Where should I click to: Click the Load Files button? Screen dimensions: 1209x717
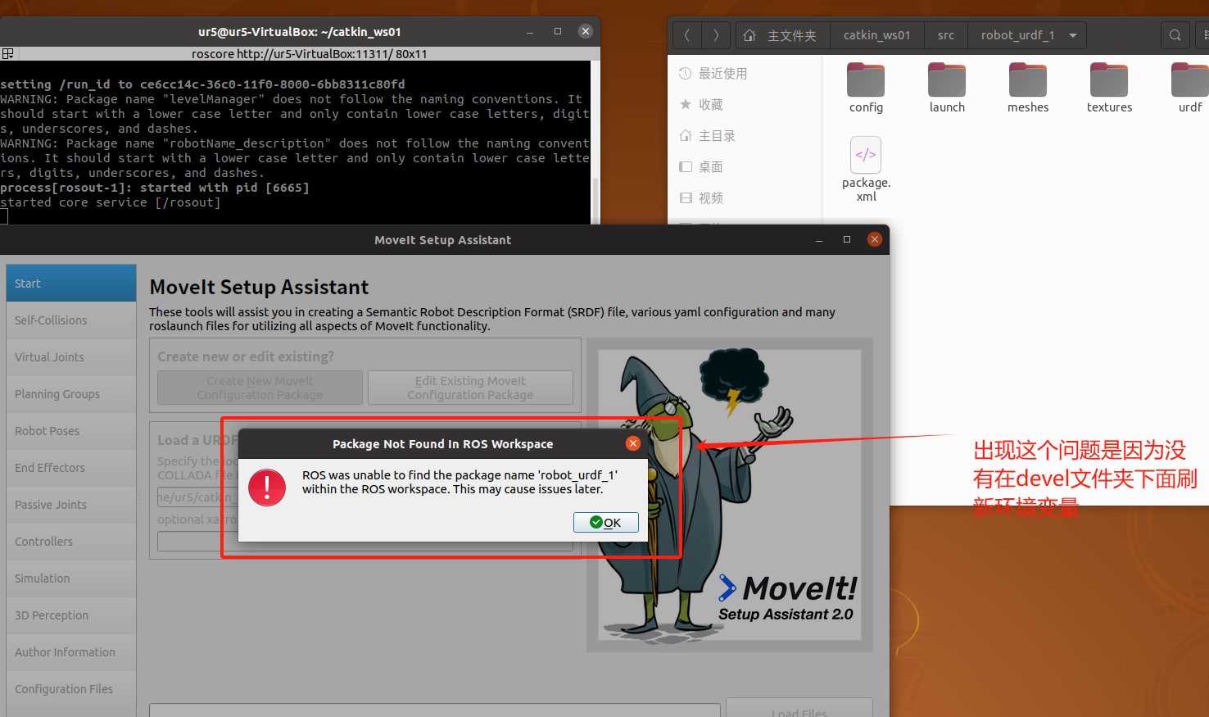[x=799, y=710]
